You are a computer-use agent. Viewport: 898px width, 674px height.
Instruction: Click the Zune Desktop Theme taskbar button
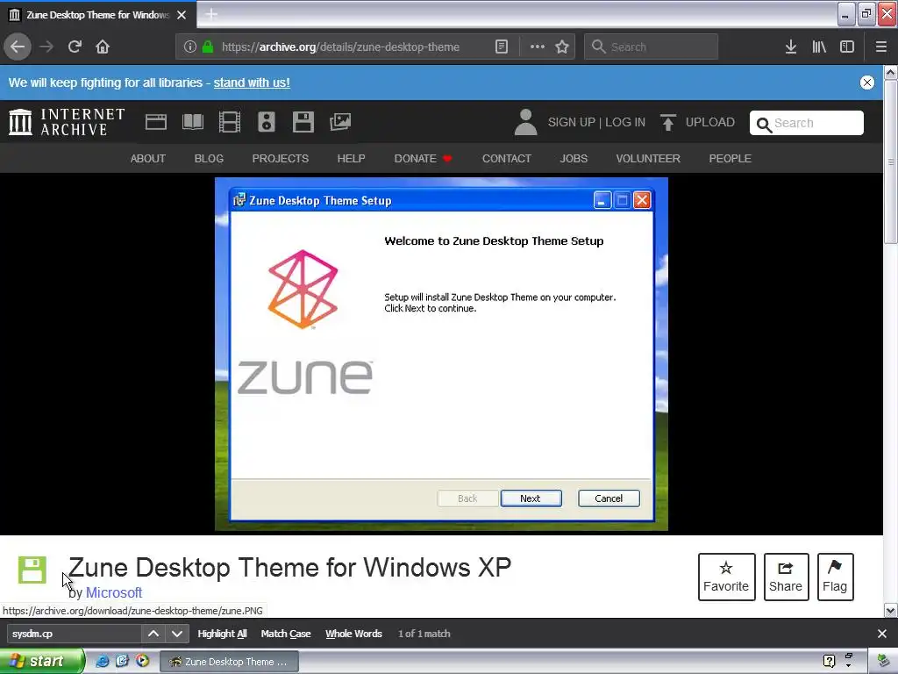point(229,662)
